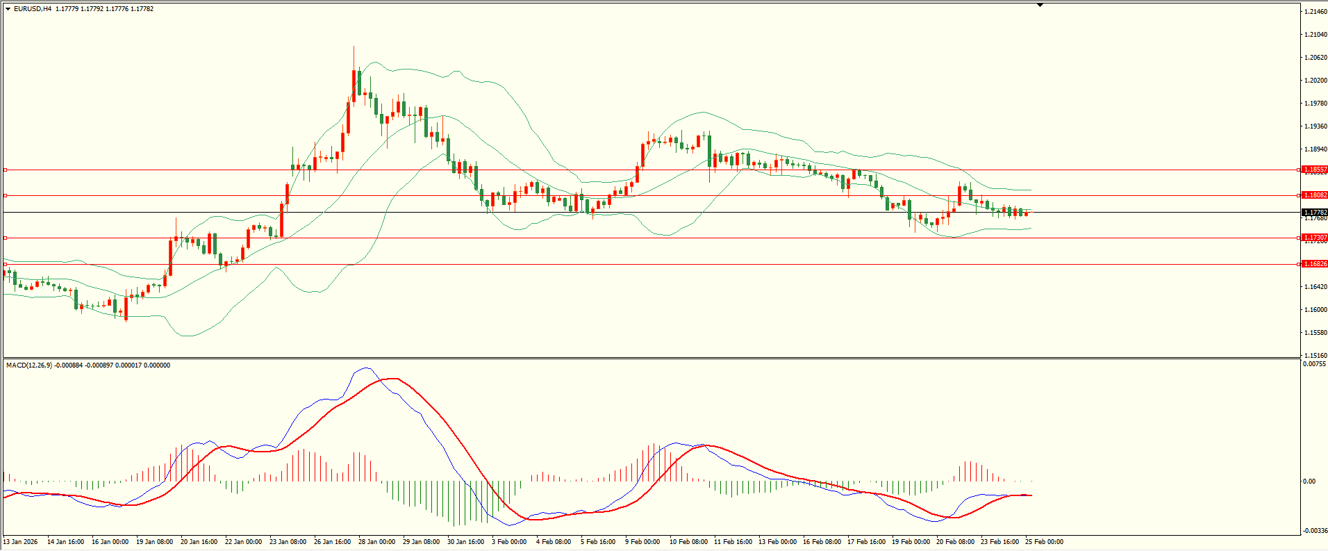The image size is (1328, 551).
Task: Click the 9 Feb 00:00 time axis label
Action: coord(642,542)
